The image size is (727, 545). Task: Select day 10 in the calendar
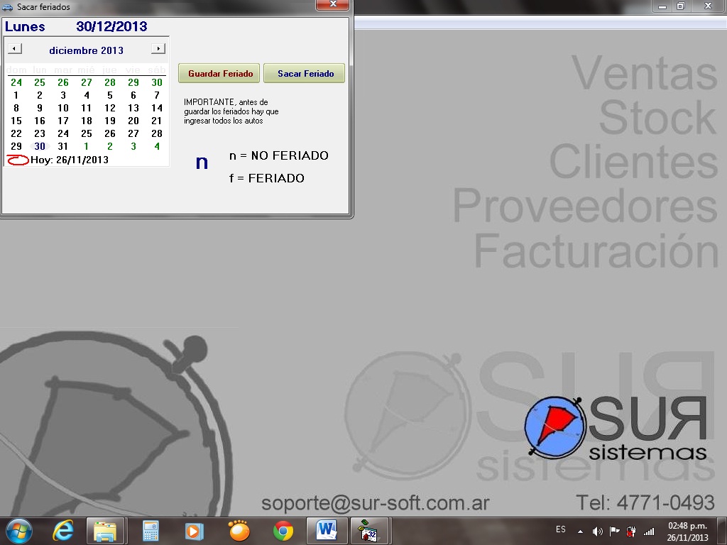click(x=63, y=108)
